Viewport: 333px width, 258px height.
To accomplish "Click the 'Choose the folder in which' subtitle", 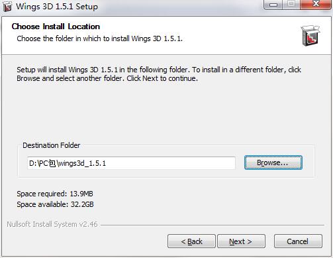I will click(x=99, y=38).
